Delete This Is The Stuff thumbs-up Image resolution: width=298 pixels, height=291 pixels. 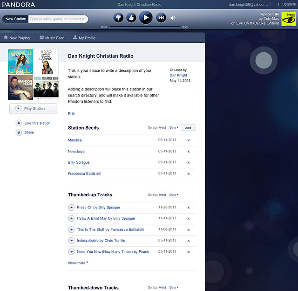click(189, 230)
